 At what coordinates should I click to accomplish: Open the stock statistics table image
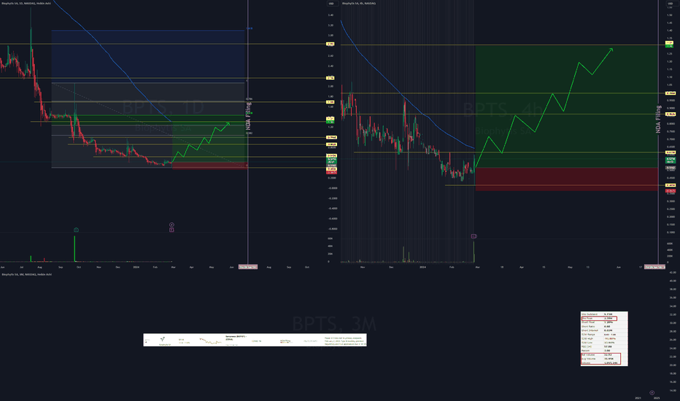(604, 338)
